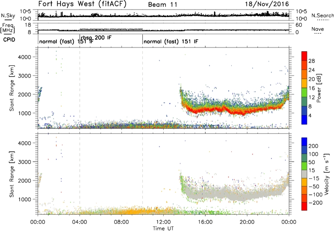
Task: Pick the red top segment of Power color bar
Action: pyautogui.click(x=304, y=56)
